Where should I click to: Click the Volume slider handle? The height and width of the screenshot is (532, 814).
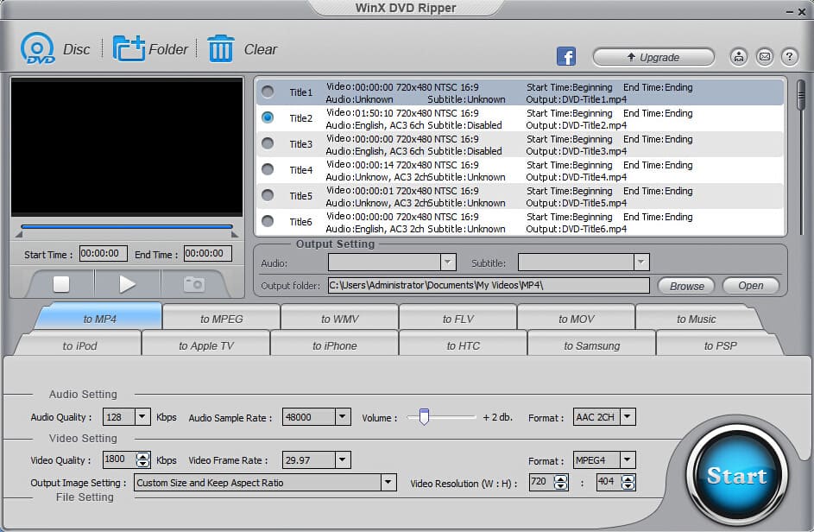click(x=424, y=416)
